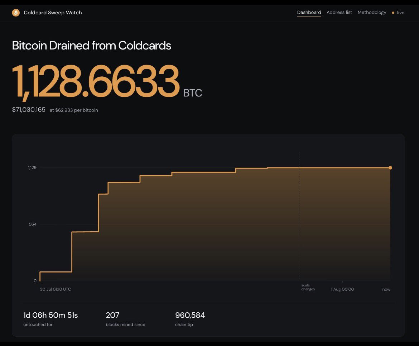Open the Dashboard tab

click(x=309, y=12)
